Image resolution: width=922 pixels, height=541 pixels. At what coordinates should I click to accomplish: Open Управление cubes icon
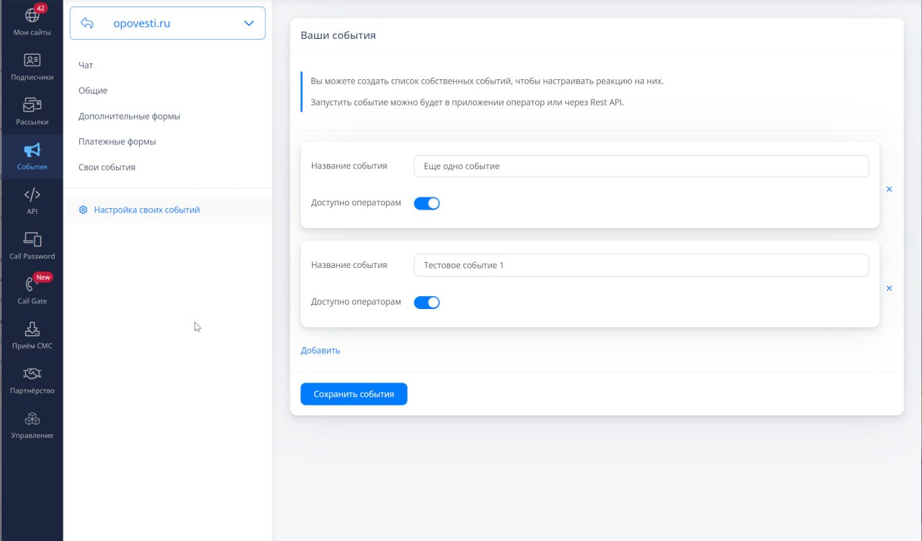coord(32,419)
